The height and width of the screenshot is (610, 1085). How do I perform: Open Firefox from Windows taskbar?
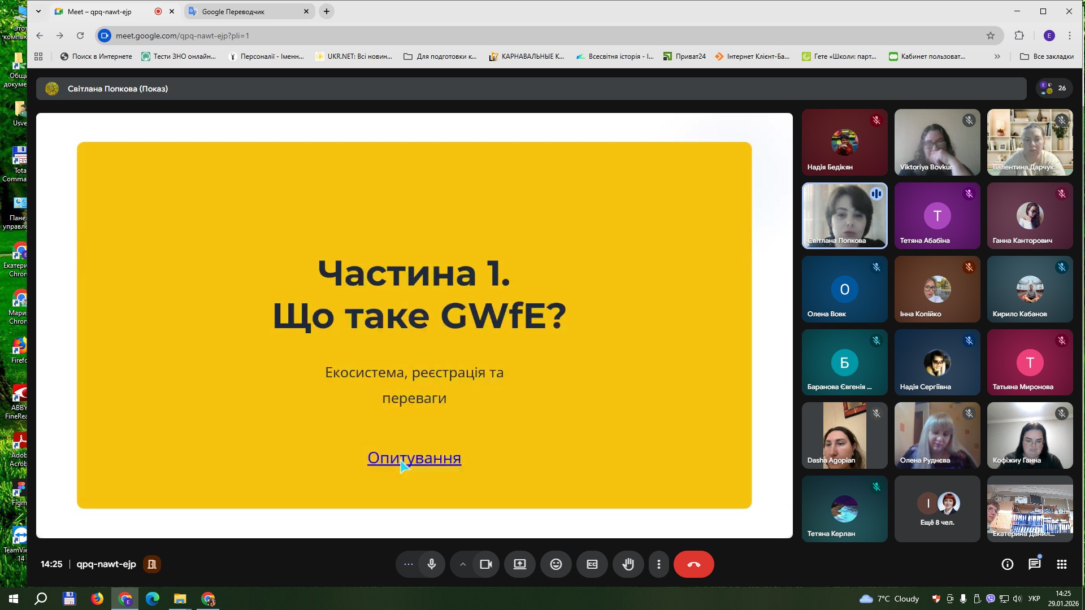coord(97,599)
